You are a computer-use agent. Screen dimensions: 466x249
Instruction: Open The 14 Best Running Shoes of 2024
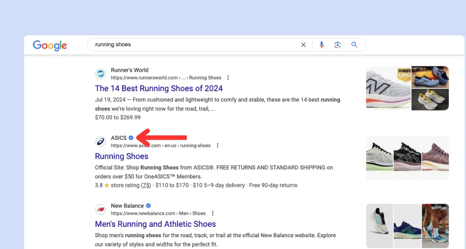[159, 88]
